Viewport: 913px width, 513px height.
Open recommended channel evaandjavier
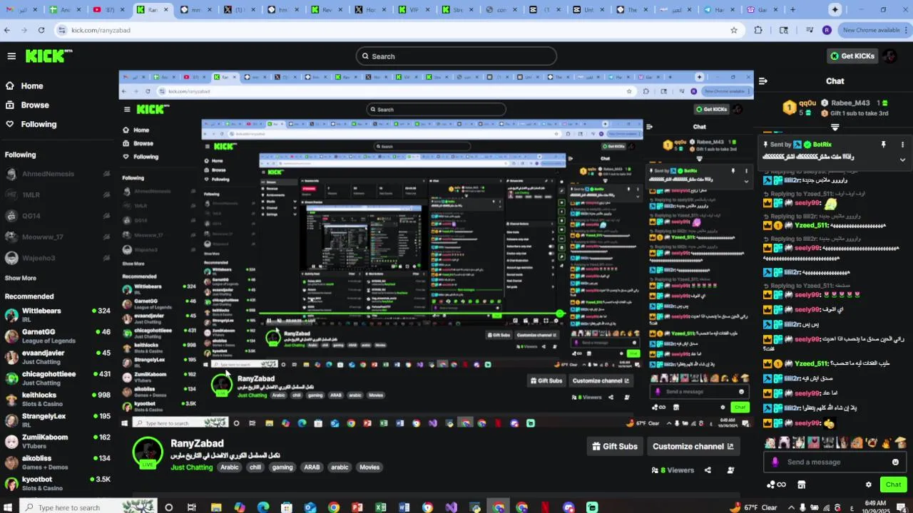[x=56, y=357]
